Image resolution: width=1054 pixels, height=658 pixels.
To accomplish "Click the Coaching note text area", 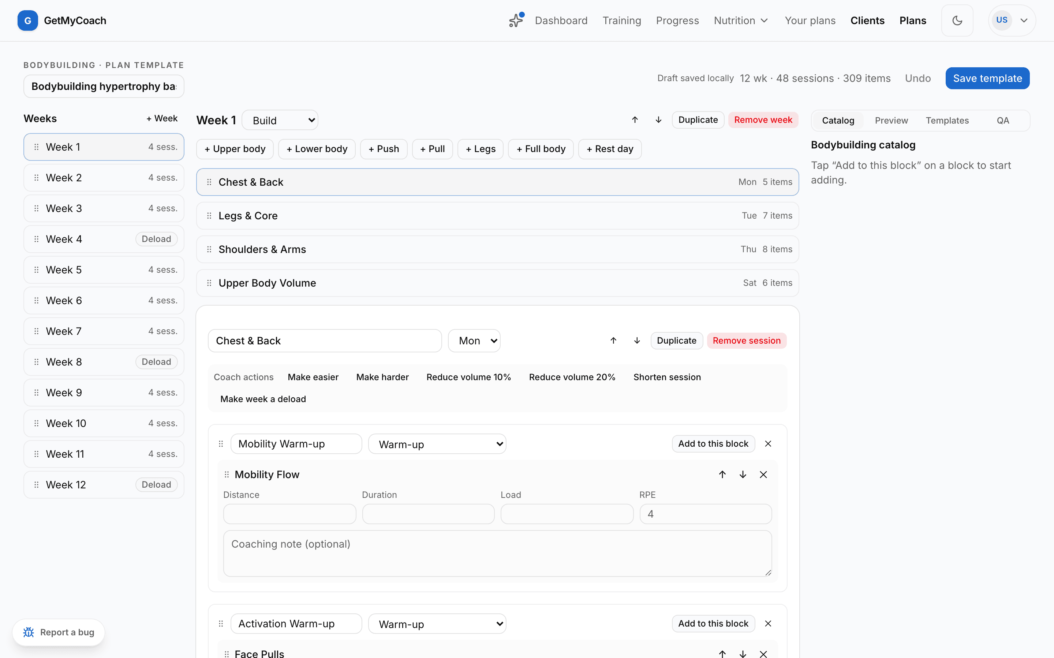I will pyautogui.click(x=497, y=553).
